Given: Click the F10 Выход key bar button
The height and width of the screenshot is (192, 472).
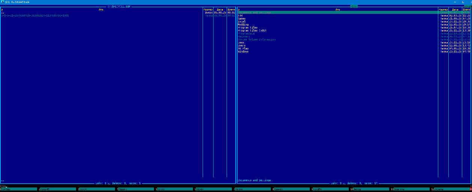Looking at the screenshot, I should coord(370,189).
